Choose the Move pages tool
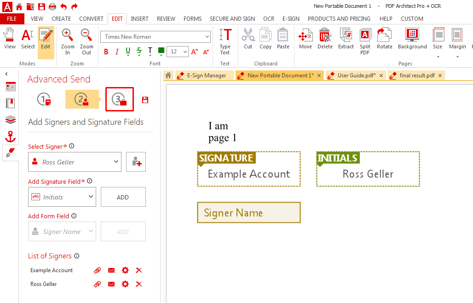The image size is (473, 303). click(x=305, y=38)
